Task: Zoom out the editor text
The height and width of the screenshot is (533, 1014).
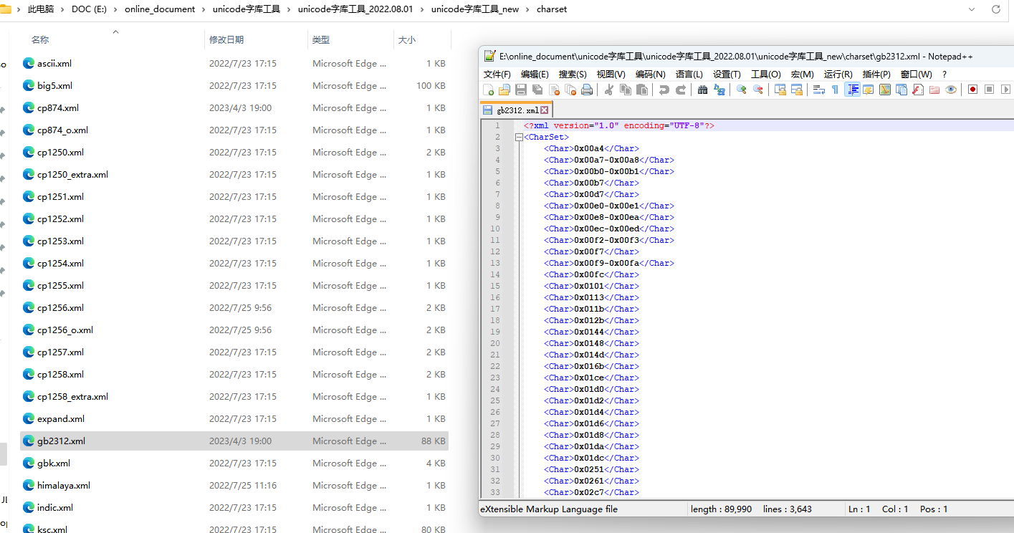Action: (758, 90)
